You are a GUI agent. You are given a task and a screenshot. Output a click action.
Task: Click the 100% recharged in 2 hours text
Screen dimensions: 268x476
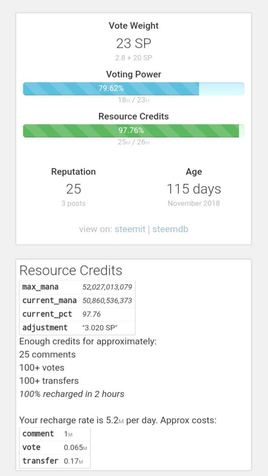click(x=71, y=394)
